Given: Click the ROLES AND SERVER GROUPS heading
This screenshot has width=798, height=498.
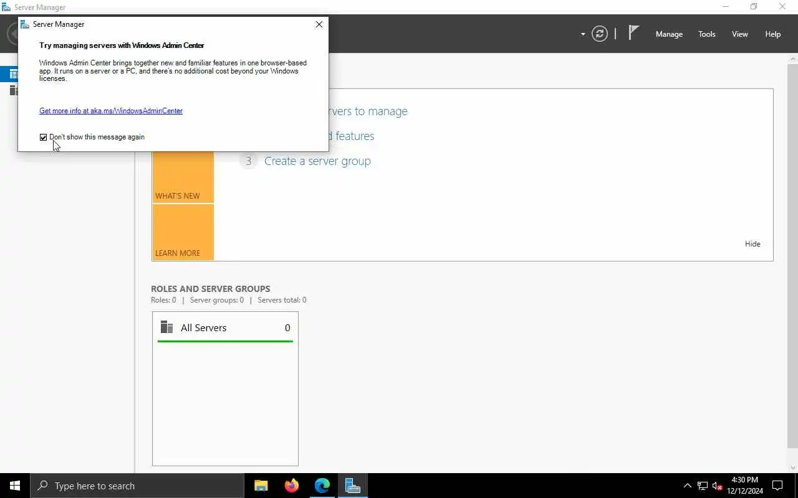Looking at the screenshot, I should coord(211,289).
